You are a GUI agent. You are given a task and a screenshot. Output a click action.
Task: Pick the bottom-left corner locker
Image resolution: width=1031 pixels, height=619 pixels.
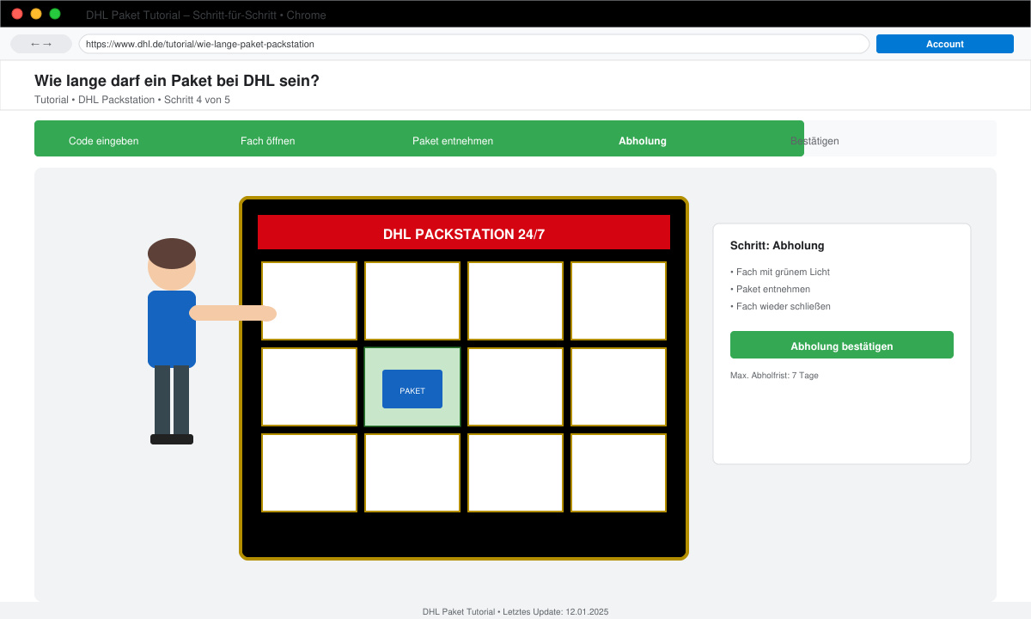309,473
